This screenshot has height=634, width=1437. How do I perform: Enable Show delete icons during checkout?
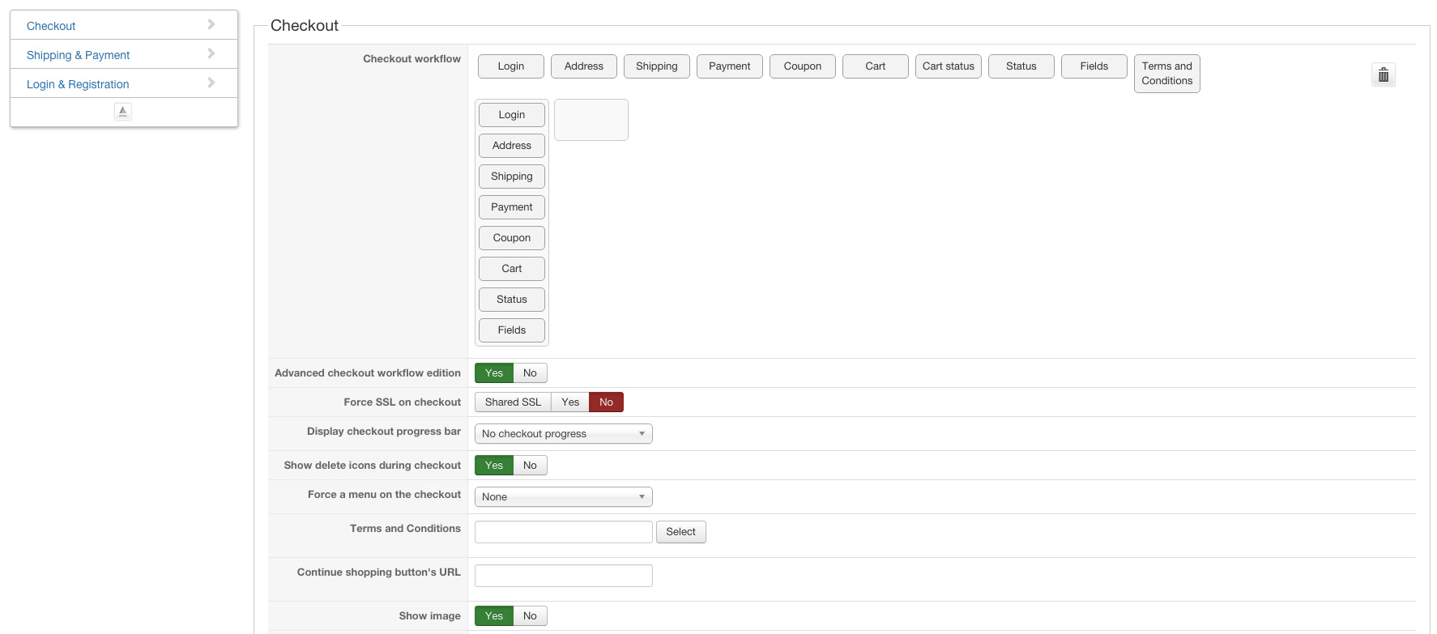point(494,466)
